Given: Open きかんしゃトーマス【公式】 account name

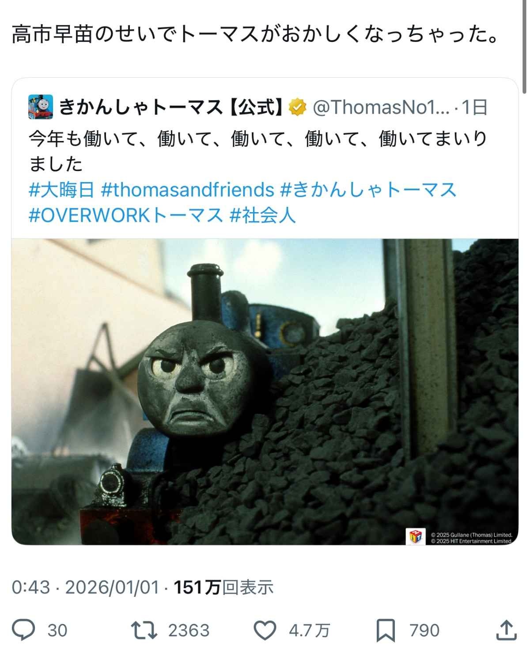Looking at the screenshot, I should pos(170,107).
